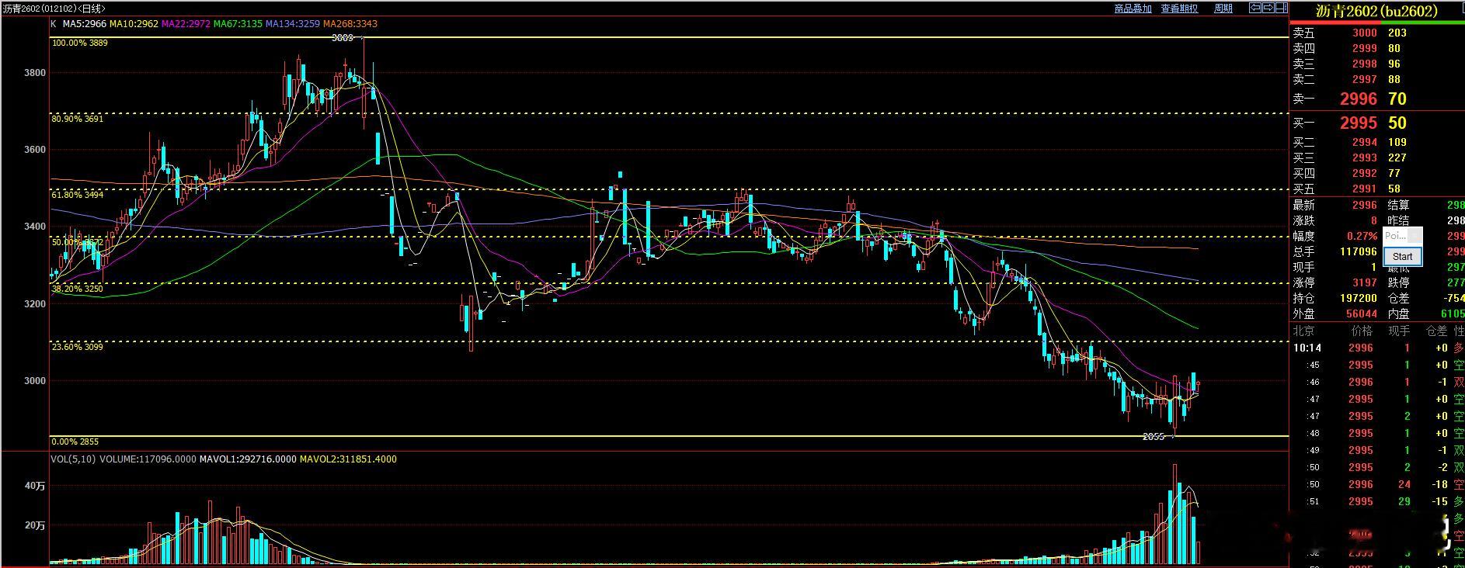
Task: Click the 北京 time column header
Action: click(x=1304, y=331)
